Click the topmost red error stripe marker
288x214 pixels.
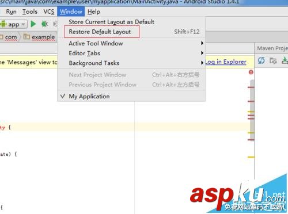coord(251,87)
